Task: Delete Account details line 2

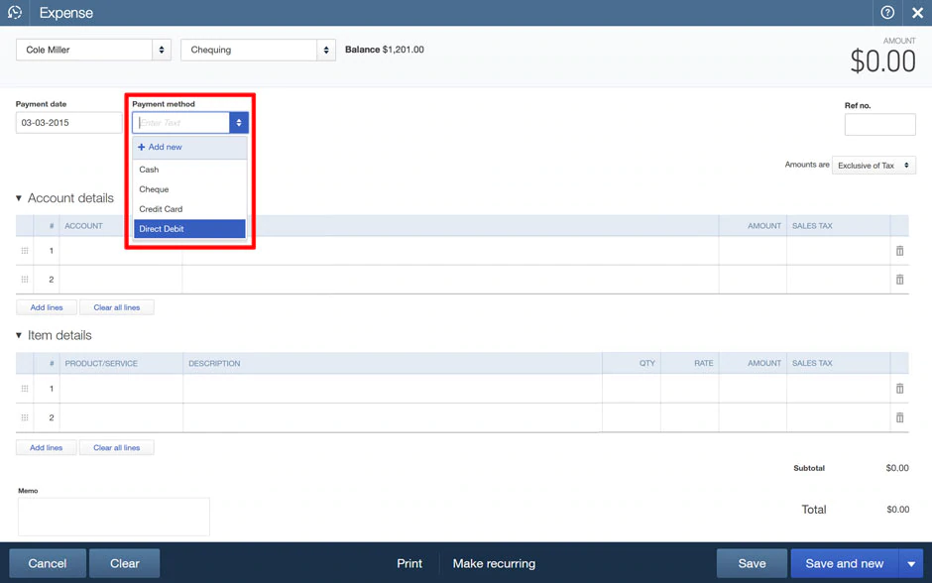Action: tap(900, 280)
